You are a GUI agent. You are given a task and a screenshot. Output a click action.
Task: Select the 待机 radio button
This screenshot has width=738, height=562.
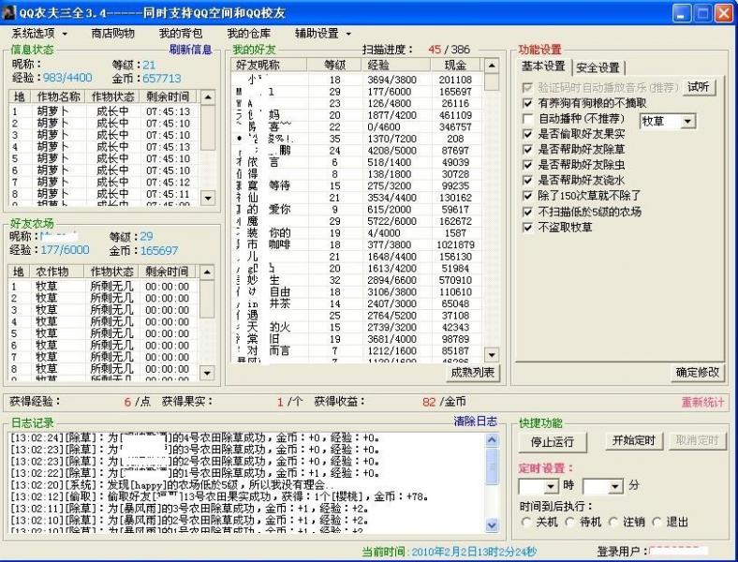tap(569, 522)
